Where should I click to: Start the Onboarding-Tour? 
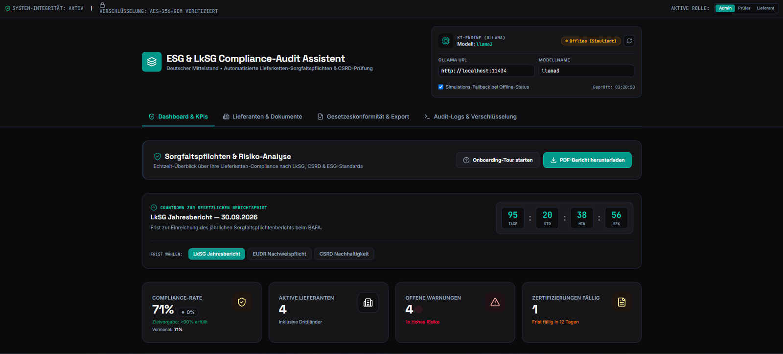(x=498, y=160)
